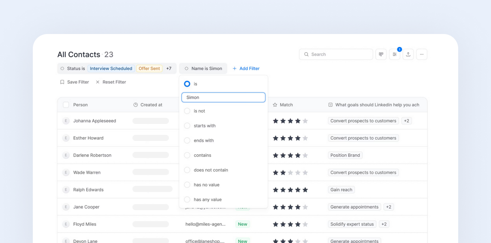Click the Offer Sent status tag

[x=149, y=68]
